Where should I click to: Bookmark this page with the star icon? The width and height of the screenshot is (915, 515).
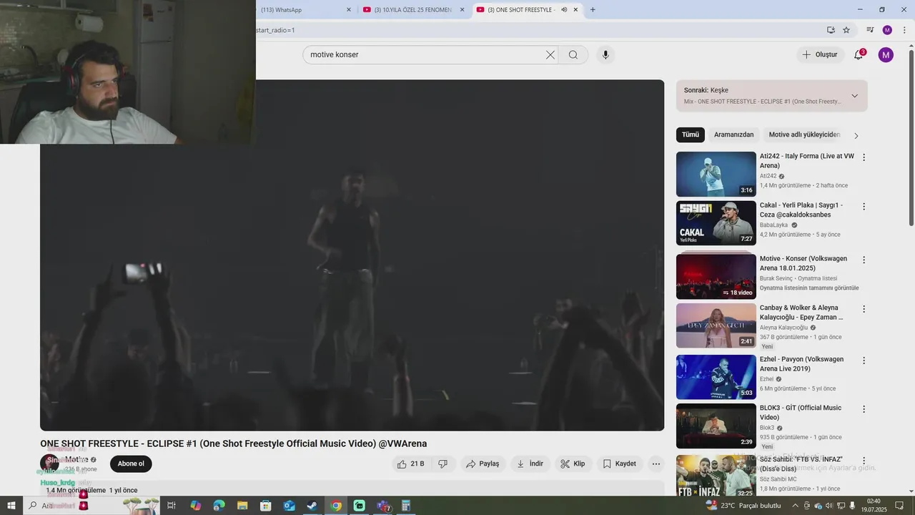point(846,30)
